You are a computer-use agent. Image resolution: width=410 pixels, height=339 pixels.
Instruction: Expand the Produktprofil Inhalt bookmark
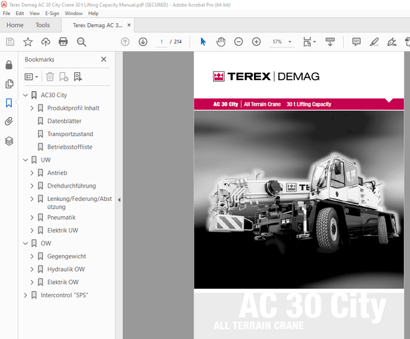(32, 108)
